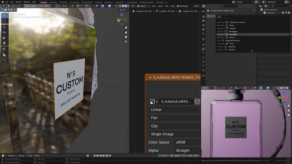Collapse the image texture node header arrow
Image resolution: width=292 pixels, height=164 pixels.
click(150, 77)
